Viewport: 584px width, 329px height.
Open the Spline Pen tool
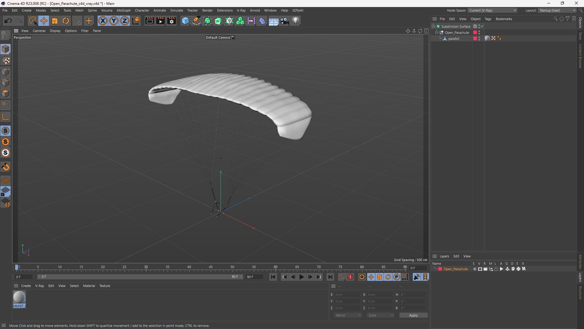pyautogui.click(x=196, y=21)
